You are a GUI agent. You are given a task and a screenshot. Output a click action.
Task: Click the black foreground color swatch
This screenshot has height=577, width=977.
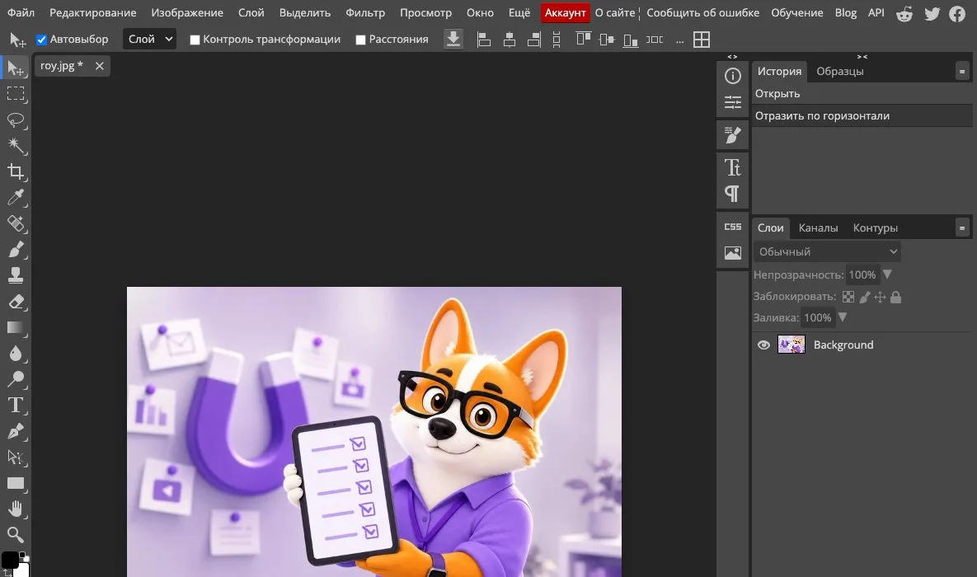pos(10,561)
